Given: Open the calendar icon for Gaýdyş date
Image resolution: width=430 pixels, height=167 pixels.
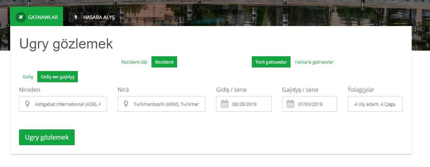Looking at the screenshot, I should [x=290, y=104].
